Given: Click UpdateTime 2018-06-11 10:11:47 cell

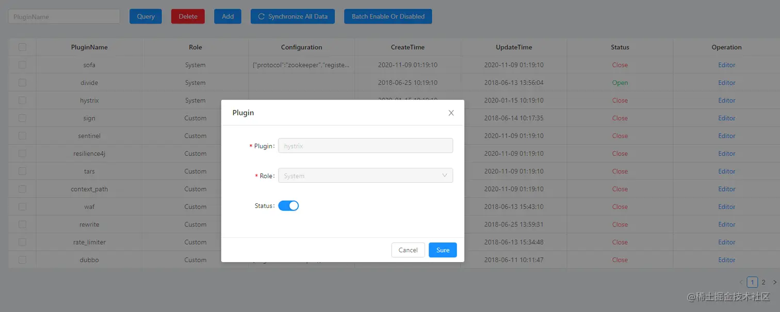Looking at the screenshot, I should tap(514, 260).
